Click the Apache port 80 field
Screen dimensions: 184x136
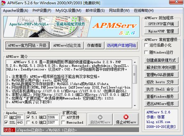[x=20, y=117]
